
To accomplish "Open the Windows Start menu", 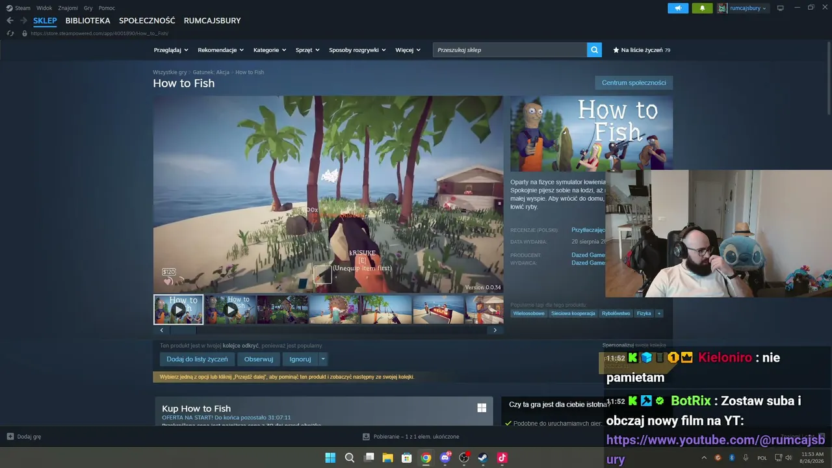I will point(330,458).
